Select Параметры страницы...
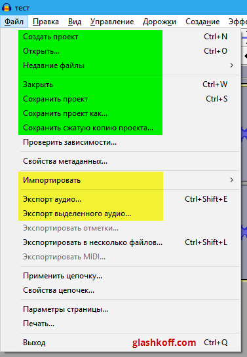 point(121,309)
